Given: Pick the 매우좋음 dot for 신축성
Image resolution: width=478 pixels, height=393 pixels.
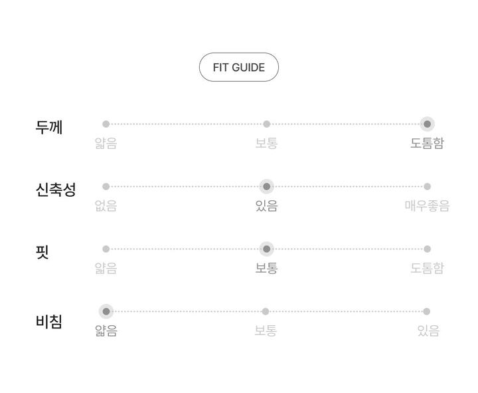Looking at the screenshot, I should (427, 186).
